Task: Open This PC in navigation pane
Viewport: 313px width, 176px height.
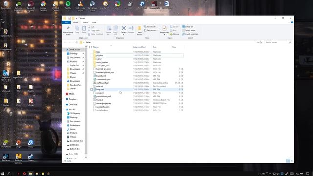Action: click(x=72, y=110)
